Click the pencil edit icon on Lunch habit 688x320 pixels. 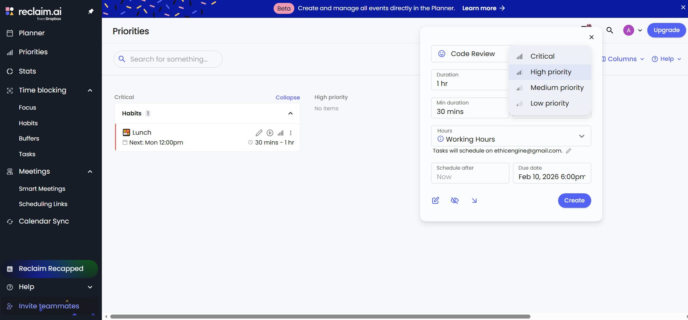click(x=259, y=133)
